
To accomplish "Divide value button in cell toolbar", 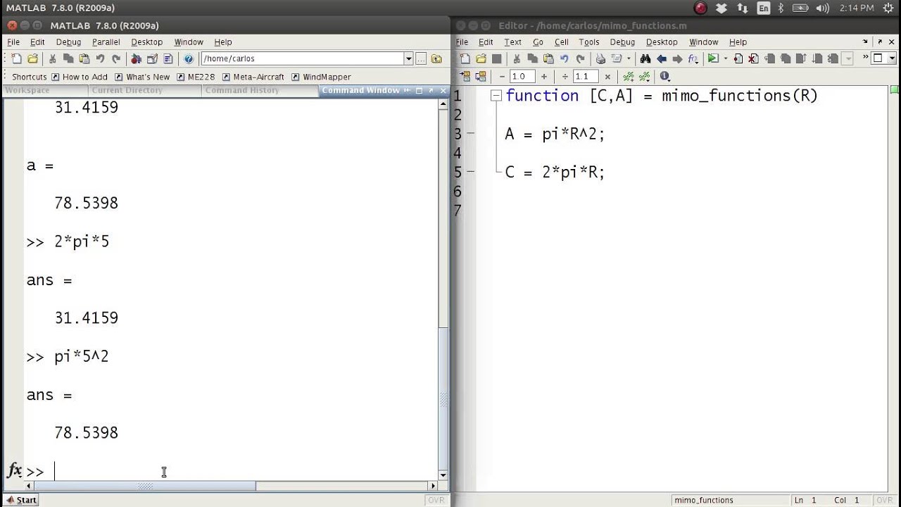I will click(x=565, y=76).
